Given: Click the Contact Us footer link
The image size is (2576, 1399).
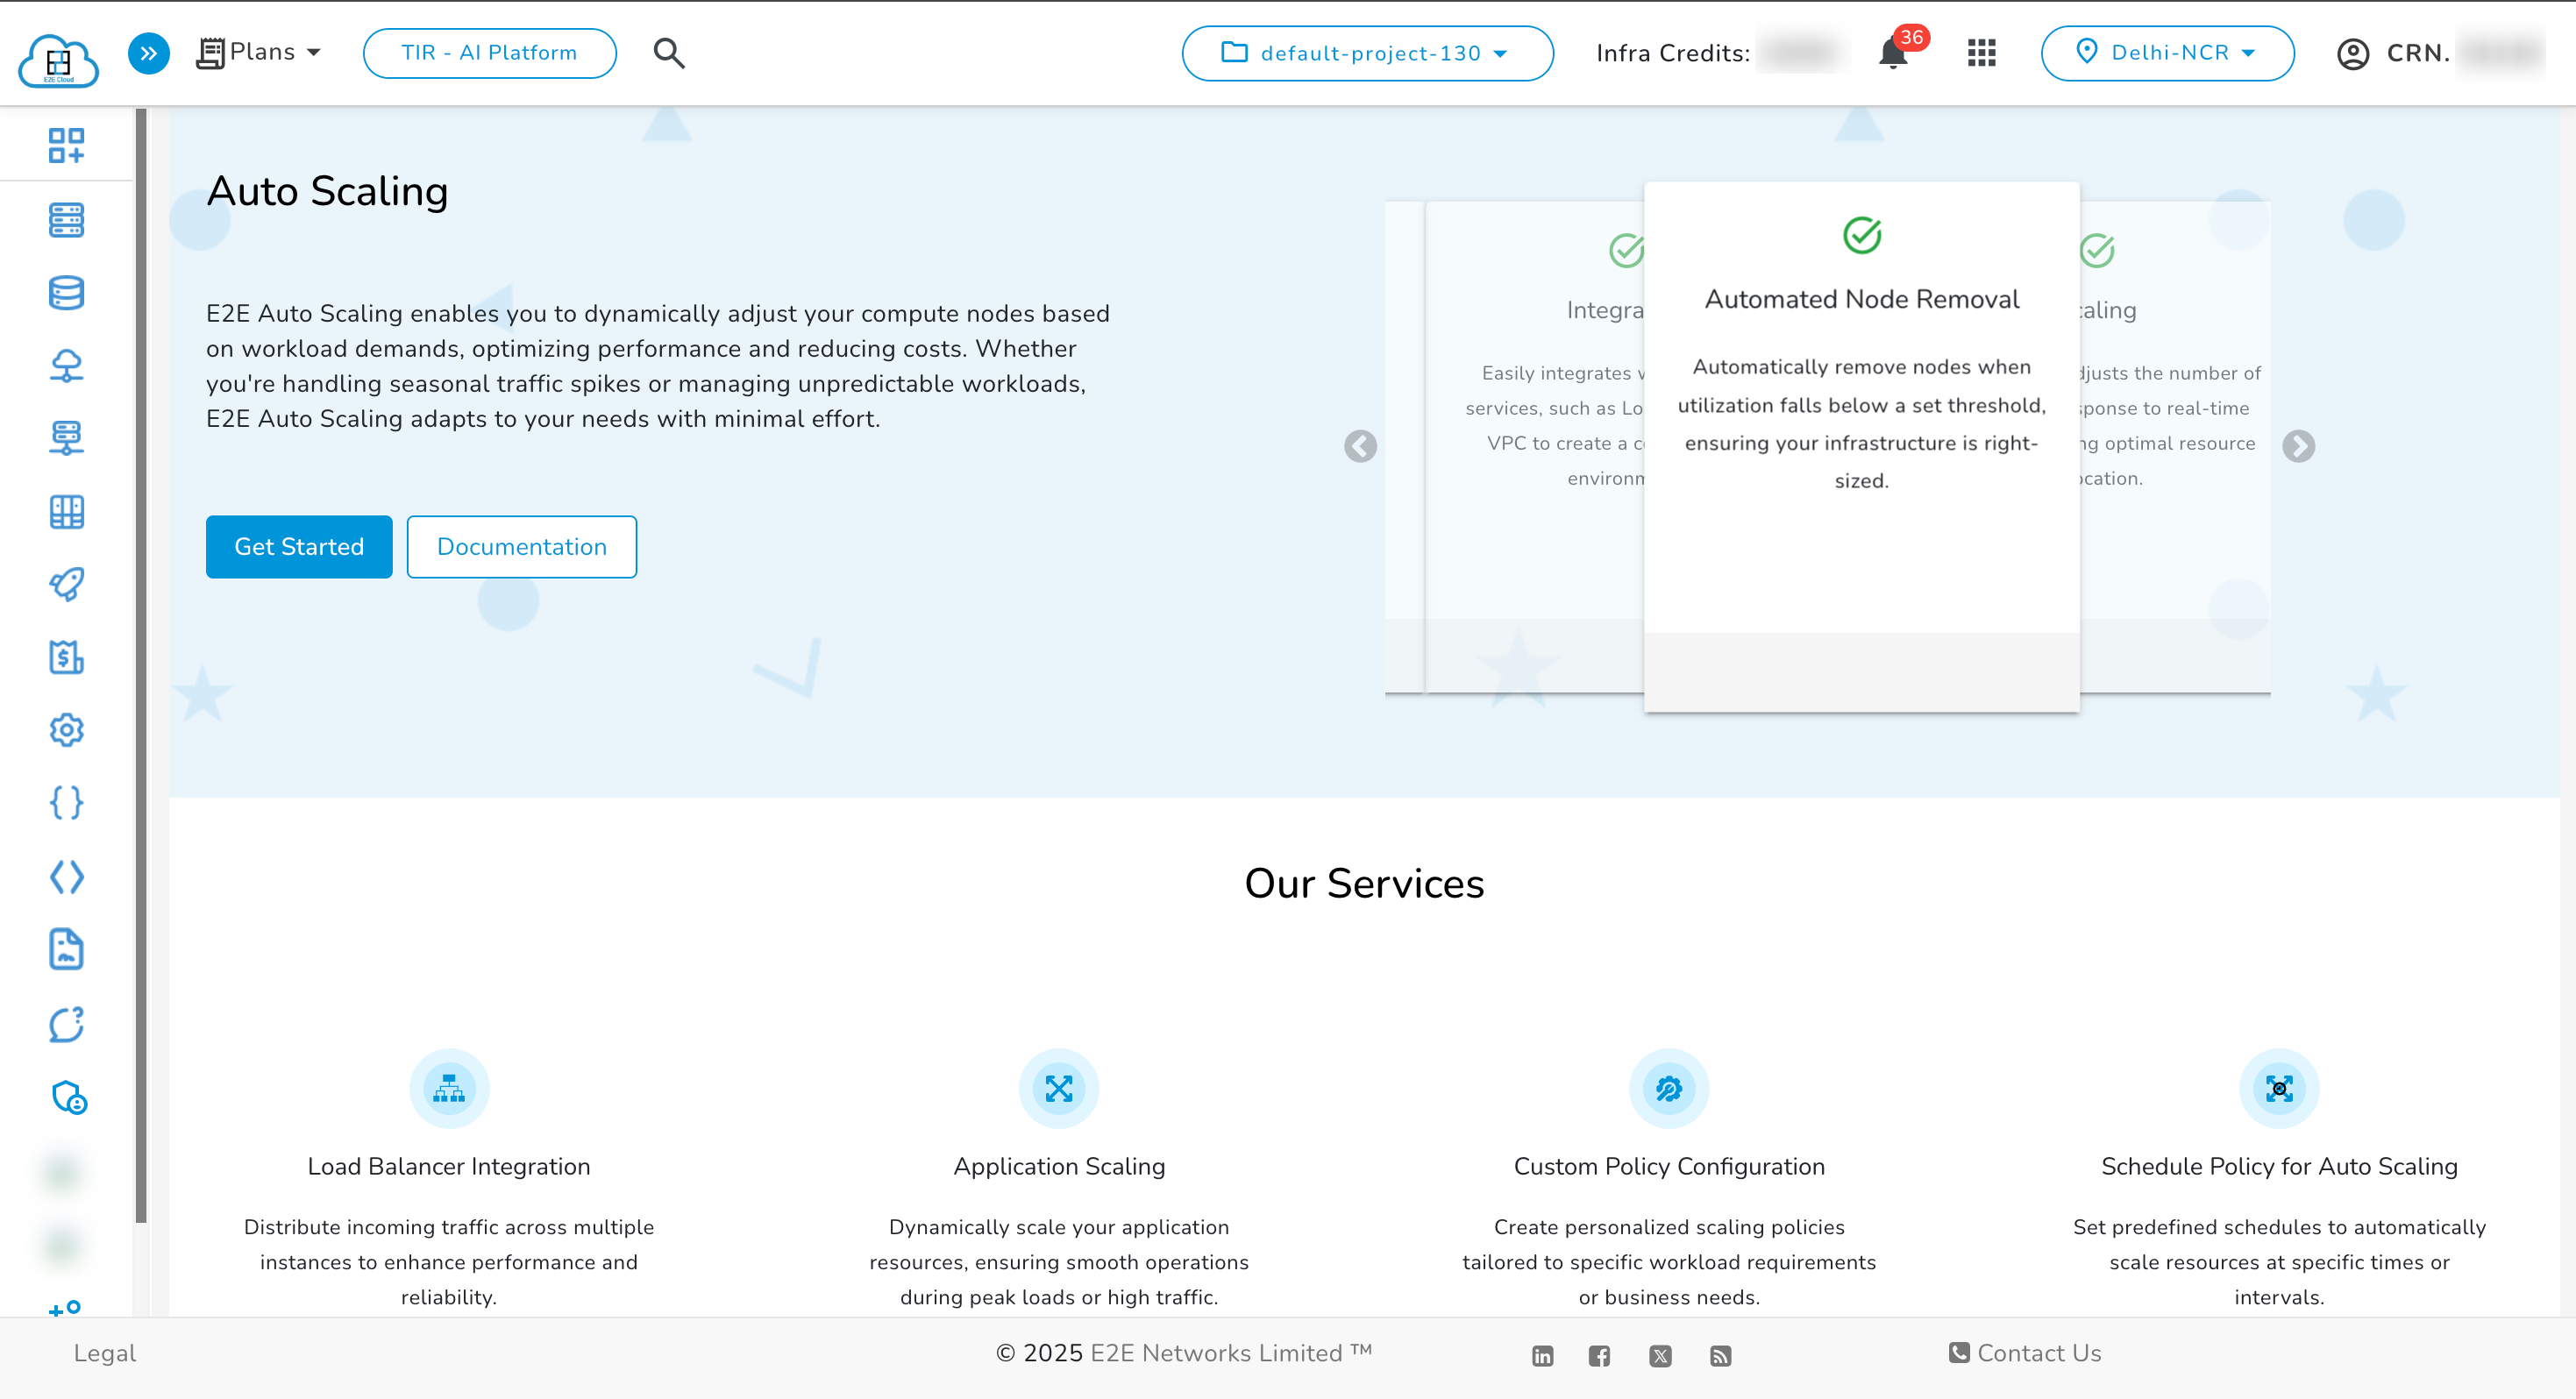Looking at the screenshot, I should coord(2025,1353).
